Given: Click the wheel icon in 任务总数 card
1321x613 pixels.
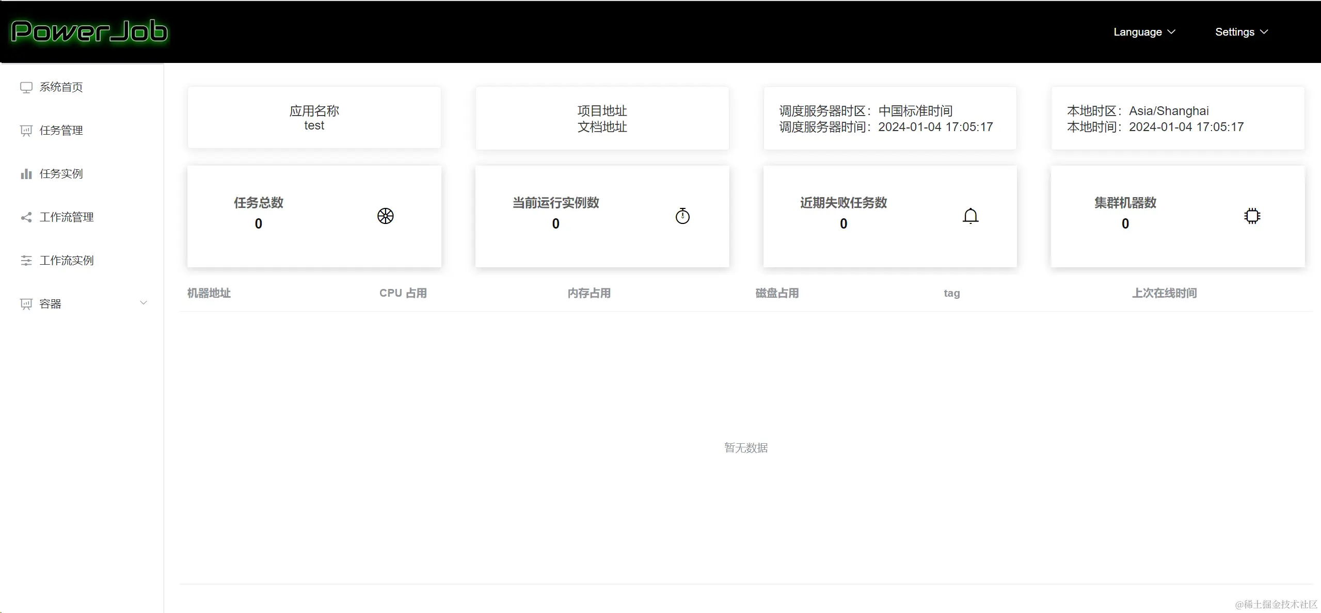Looking at the screenshot, I should click(385, 216).
